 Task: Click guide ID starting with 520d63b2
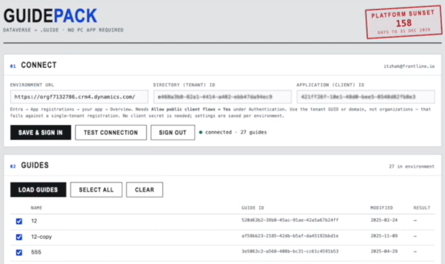[290, 220]
